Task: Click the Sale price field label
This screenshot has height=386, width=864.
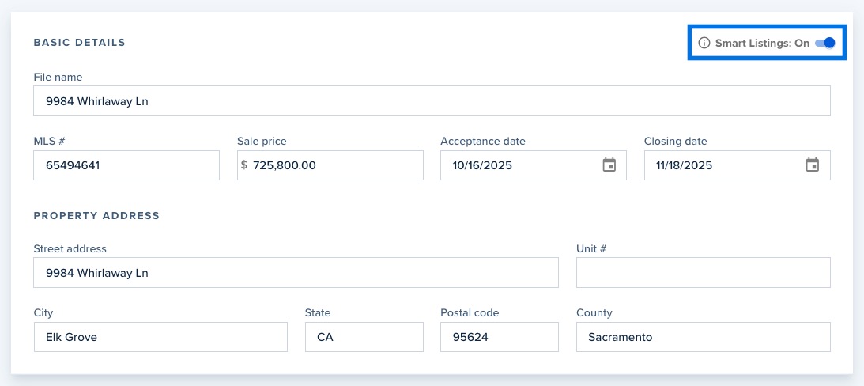Action: tap(262, 142)
